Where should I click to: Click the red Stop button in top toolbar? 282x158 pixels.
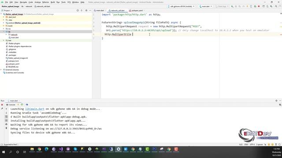[x=259, y=6]
